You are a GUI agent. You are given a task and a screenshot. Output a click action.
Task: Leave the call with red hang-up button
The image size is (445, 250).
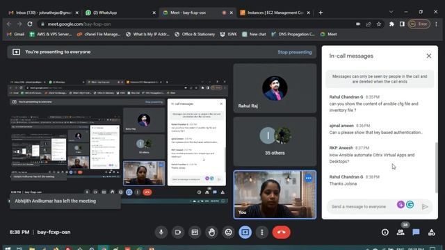pyautogui.click(x=281, y=233)
